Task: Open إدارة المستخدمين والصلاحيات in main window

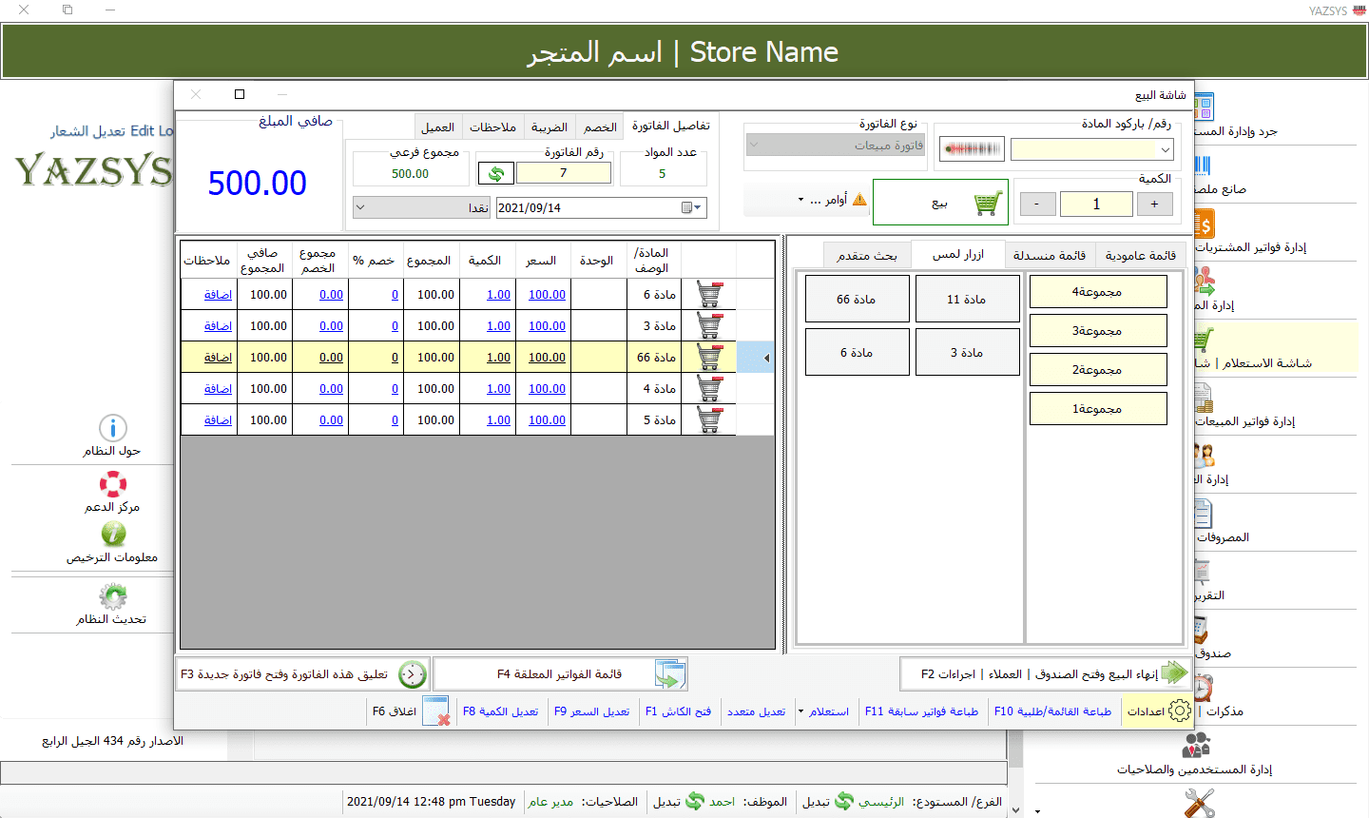Action: [1195, 769]
